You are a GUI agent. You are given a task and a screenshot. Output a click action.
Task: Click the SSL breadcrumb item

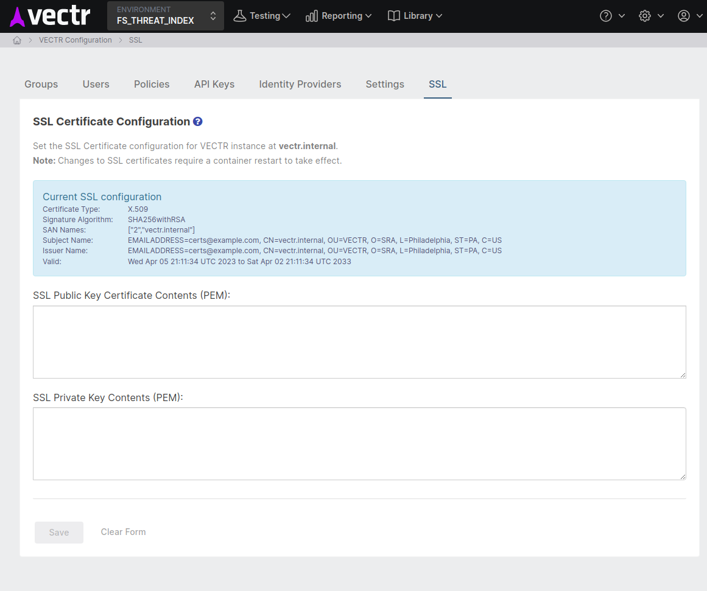coord(135,40)
